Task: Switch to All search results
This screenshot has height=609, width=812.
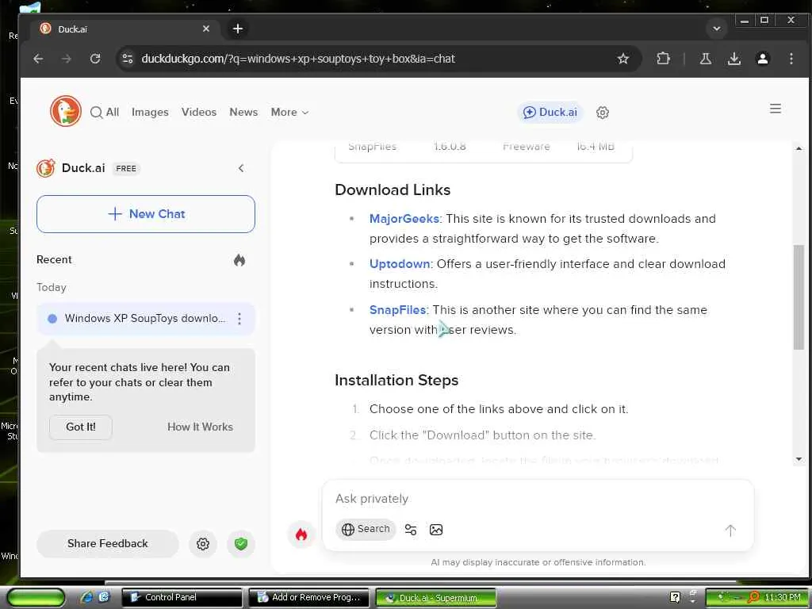Action: tap(105, 113)
